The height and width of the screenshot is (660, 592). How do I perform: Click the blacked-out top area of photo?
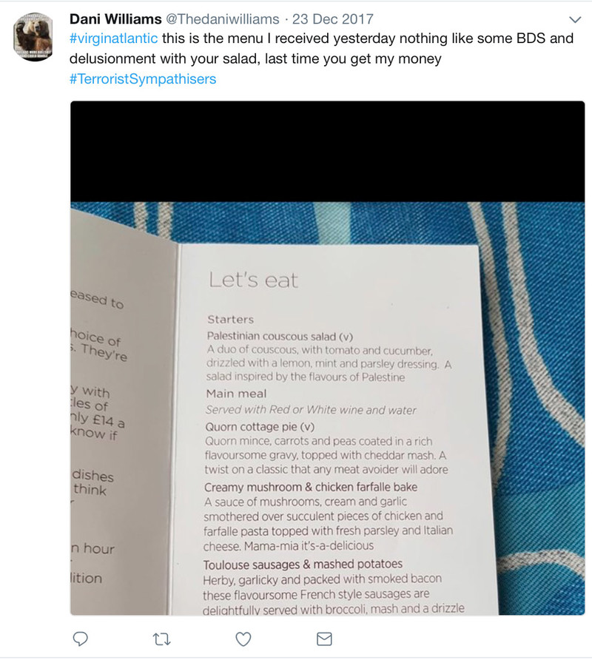(x=327, y=152)
